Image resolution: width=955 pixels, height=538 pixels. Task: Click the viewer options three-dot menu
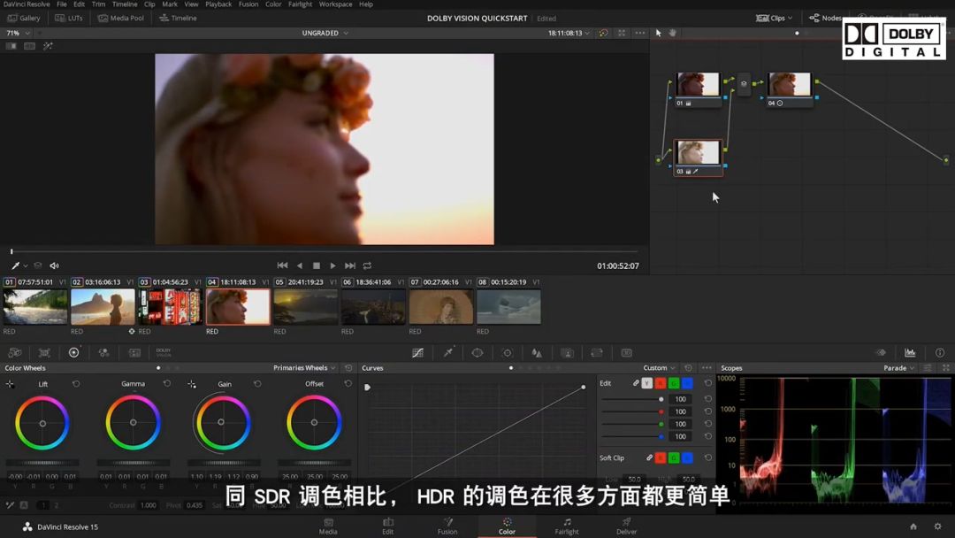click(x=639, y=33)
